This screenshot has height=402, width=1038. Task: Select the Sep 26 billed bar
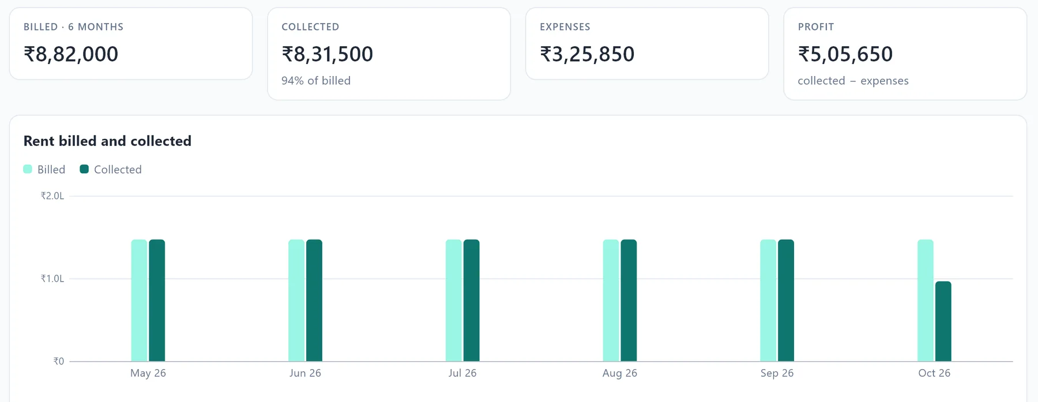click(x=768, y=301)
